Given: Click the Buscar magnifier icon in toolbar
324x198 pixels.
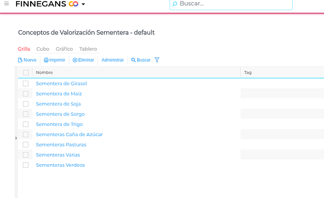Looking at the screenshot, I should click(x=133, y=60).
